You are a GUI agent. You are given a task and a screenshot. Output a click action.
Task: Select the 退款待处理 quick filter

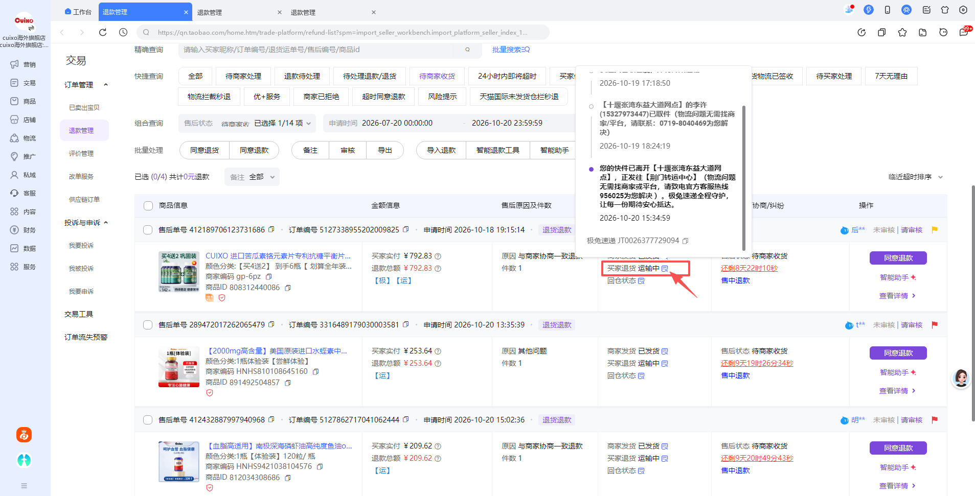point(302,76)
